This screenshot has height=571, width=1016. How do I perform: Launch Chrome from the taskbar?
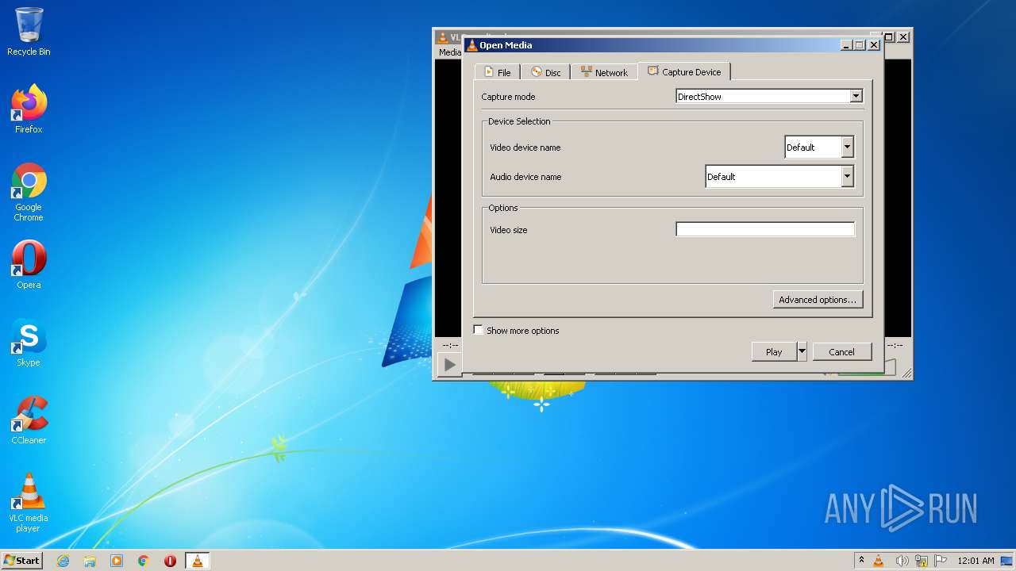144,561
